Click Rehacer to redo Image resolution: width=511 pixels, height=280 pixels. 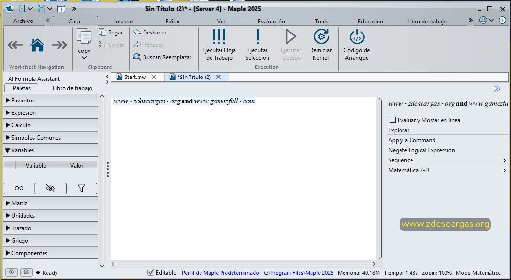click(x=149, y=45)
